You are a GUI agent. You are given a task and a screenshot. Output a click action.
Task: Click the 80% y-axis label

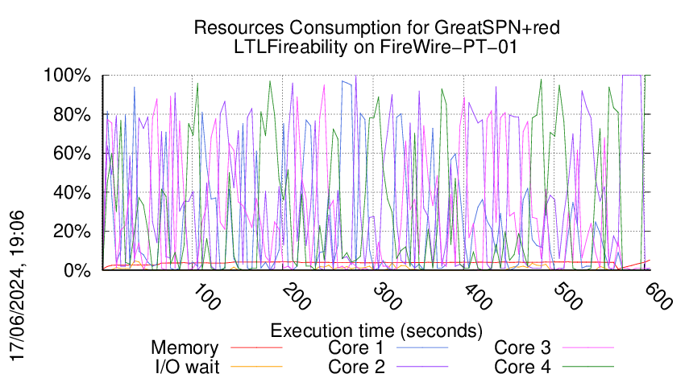(72, 115)
